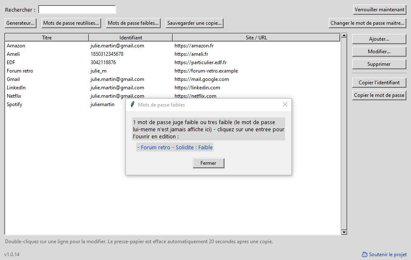This screenshot has width=411, height=260.
Task: Click the Ajouter button
Action: click(379, 39)
